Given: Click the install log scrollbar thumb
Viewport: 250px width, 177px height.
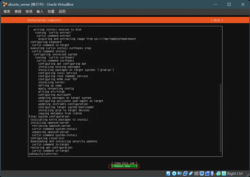Looking at the screenshot, I should point(221,118).
